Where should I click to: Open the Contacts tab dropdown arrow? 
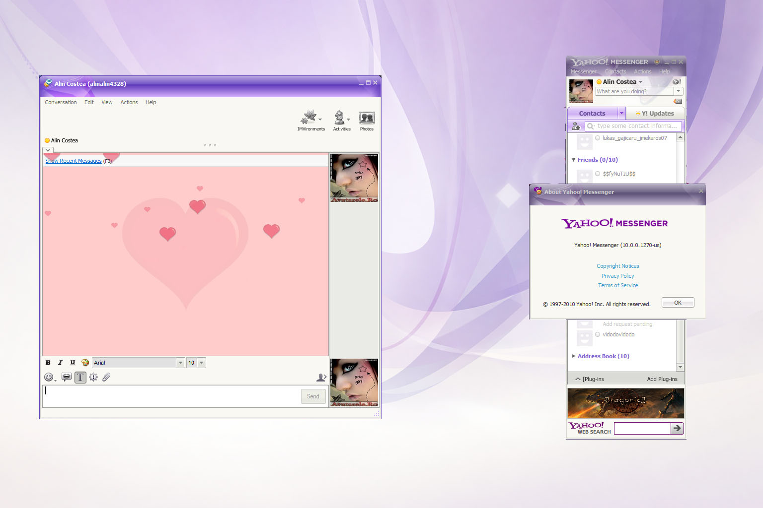coord(621,113)
